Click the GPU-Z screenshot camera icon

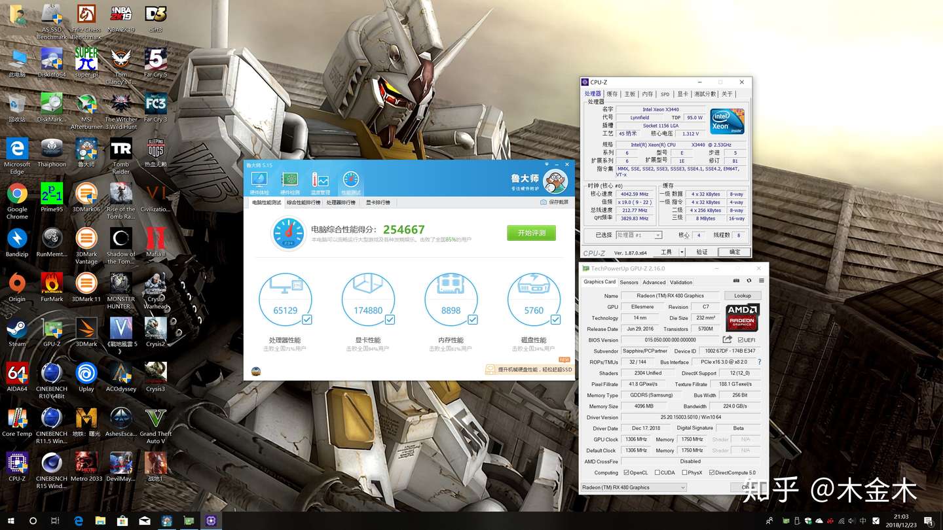[x=737, y=281]
